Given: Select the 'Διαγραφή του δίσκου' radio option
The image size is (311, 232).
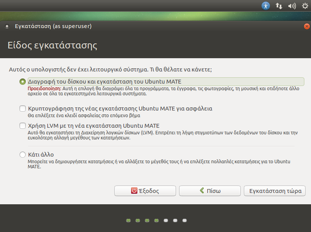Looking at the screenshot, I should coord(23,82).
